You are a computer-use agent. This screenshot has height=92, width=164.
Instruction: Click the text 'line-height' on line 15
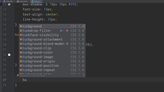point(33,19)
